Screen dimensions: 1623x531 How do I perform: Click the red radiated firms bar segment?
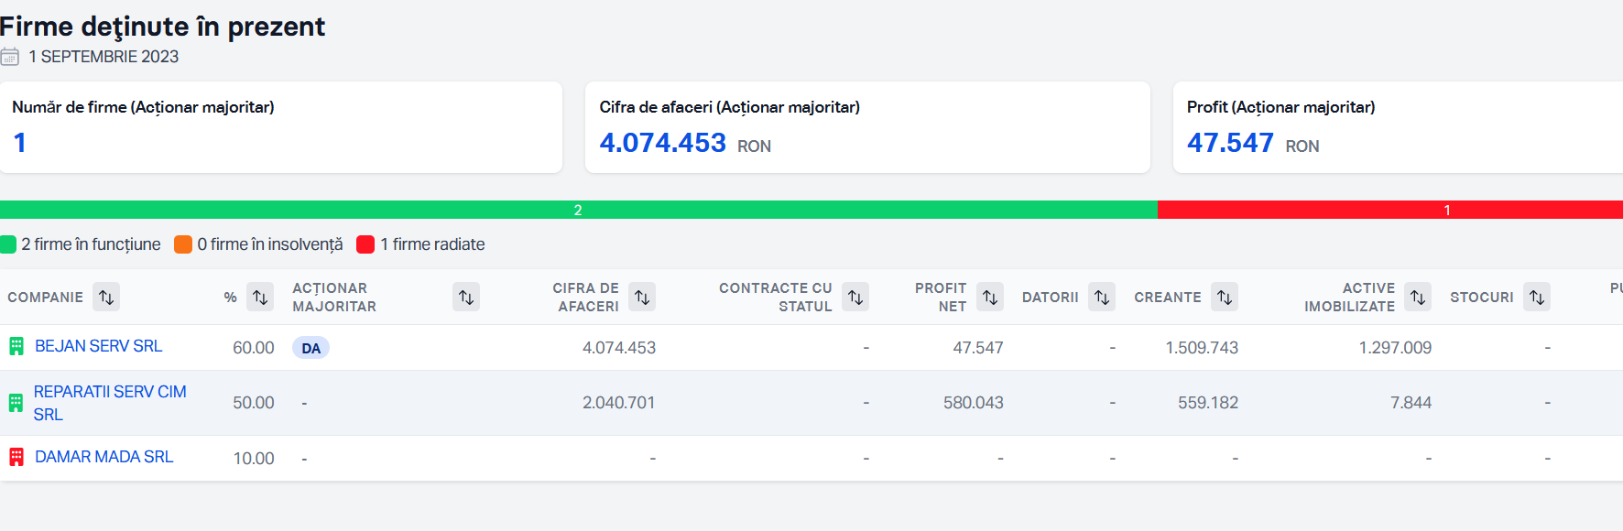[x=1389, y=210]
